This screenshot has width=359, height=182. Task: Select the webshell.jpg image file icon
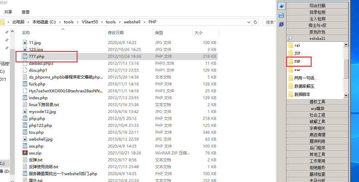(x=25, y=139)
